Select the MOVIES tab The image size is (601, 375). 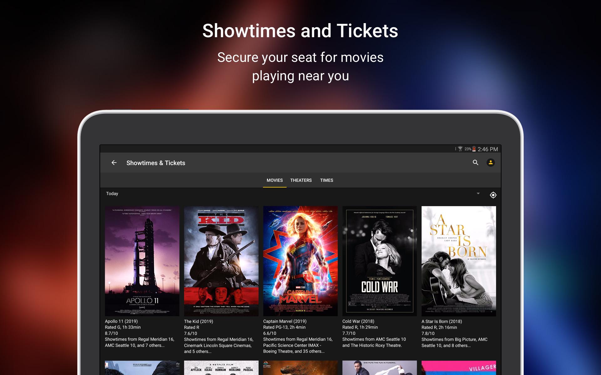(275, 180)
